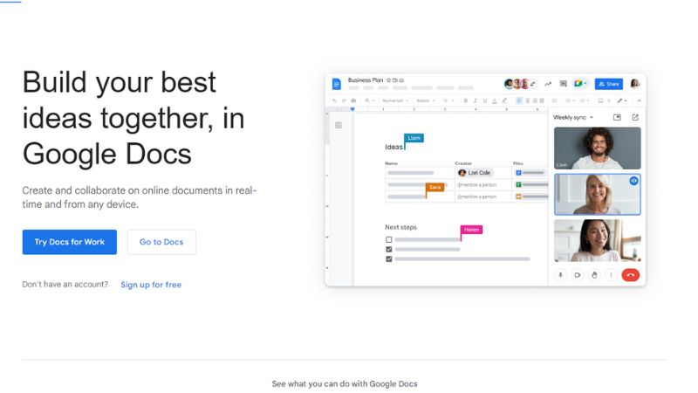
Task: Open the pencil editing mode dropdown
Action: 622,100
